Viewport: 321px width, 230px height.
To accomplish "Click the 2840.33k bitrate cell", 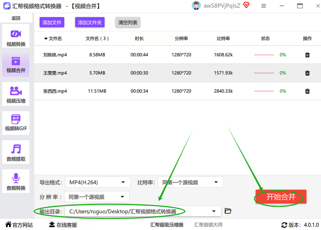I will (223, 91).
